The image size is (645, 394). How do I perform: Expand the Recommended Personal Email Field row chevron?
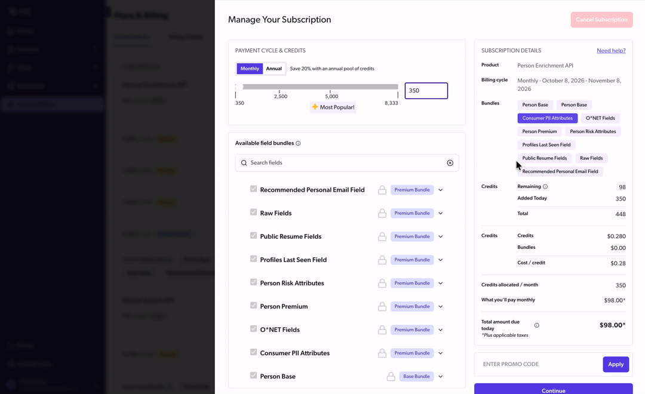pos(441,190)
